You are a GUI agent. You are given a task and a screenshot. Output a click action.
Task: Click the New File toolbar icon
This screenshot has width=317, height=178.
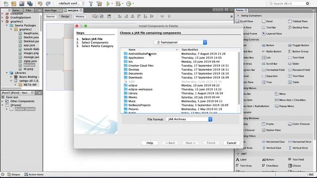click(x=6, y=3)
